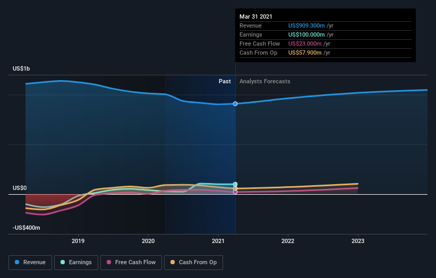This screenshot has width=436, height=278.
Task: Click the Revenue row label in tooltip
Action: 251,25
